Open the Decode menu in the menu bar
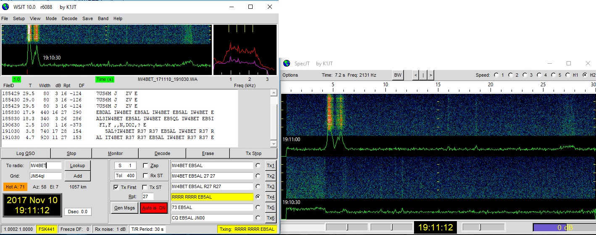 point(70,18)
